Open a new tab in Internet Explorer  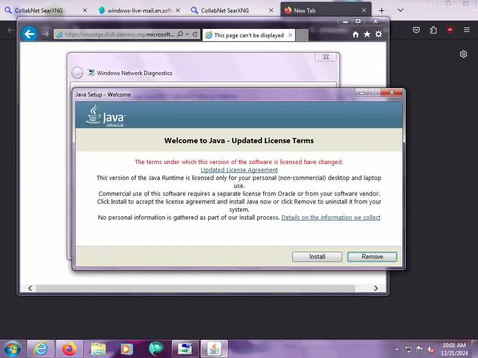[x=302, y=35]
